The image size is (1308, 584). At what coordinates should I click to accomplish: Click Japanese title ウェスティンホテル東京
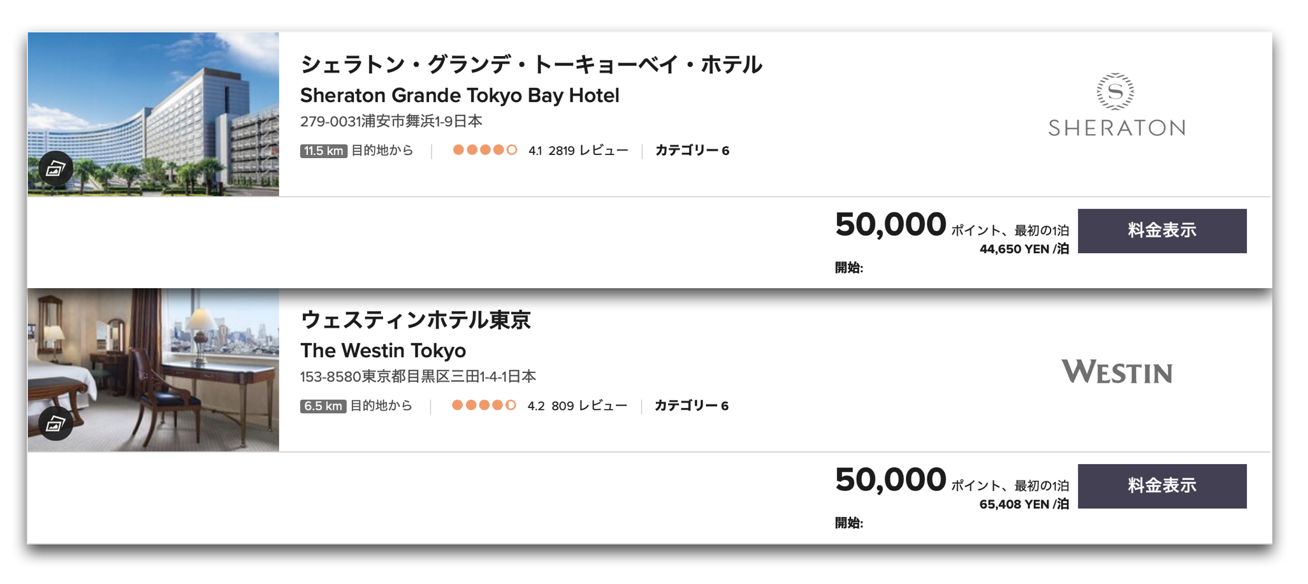416,319
